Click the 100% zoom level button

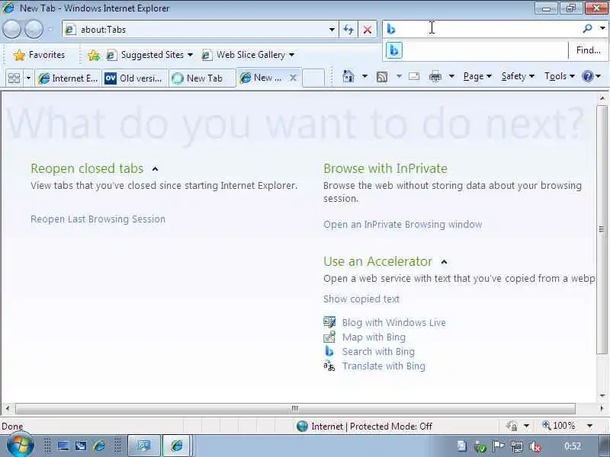point(559,426)
